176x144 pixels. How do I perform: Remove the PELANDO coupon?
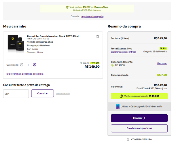pos(162,63)
